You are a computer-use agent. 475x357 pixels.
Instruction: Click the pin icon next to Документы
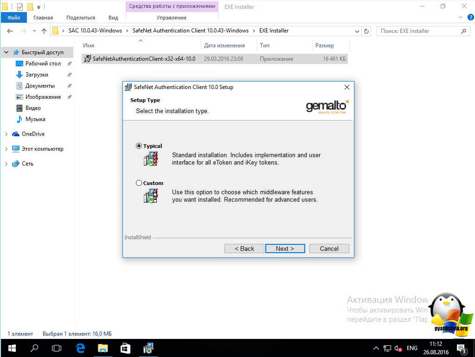click(70, 86)
